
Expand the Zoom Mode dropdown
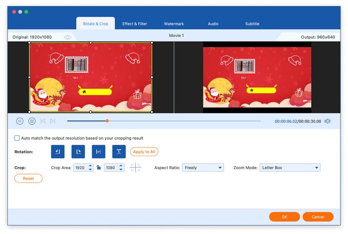click(289, 168)
